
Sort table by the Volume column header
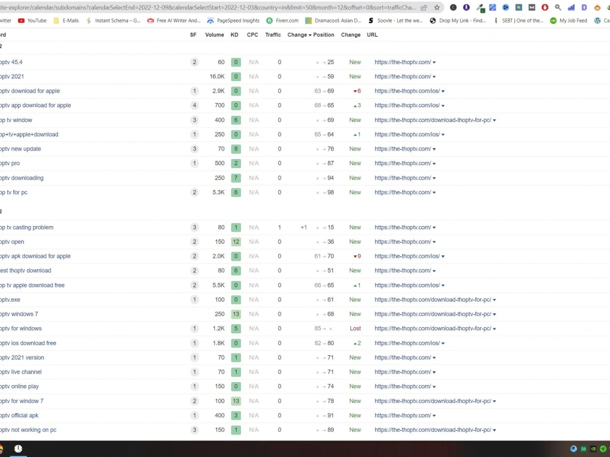click(x=214, y=35)
